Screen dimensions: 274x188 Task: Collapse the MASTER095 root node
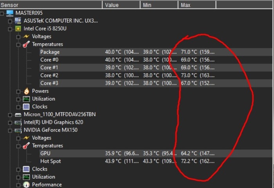2,13
